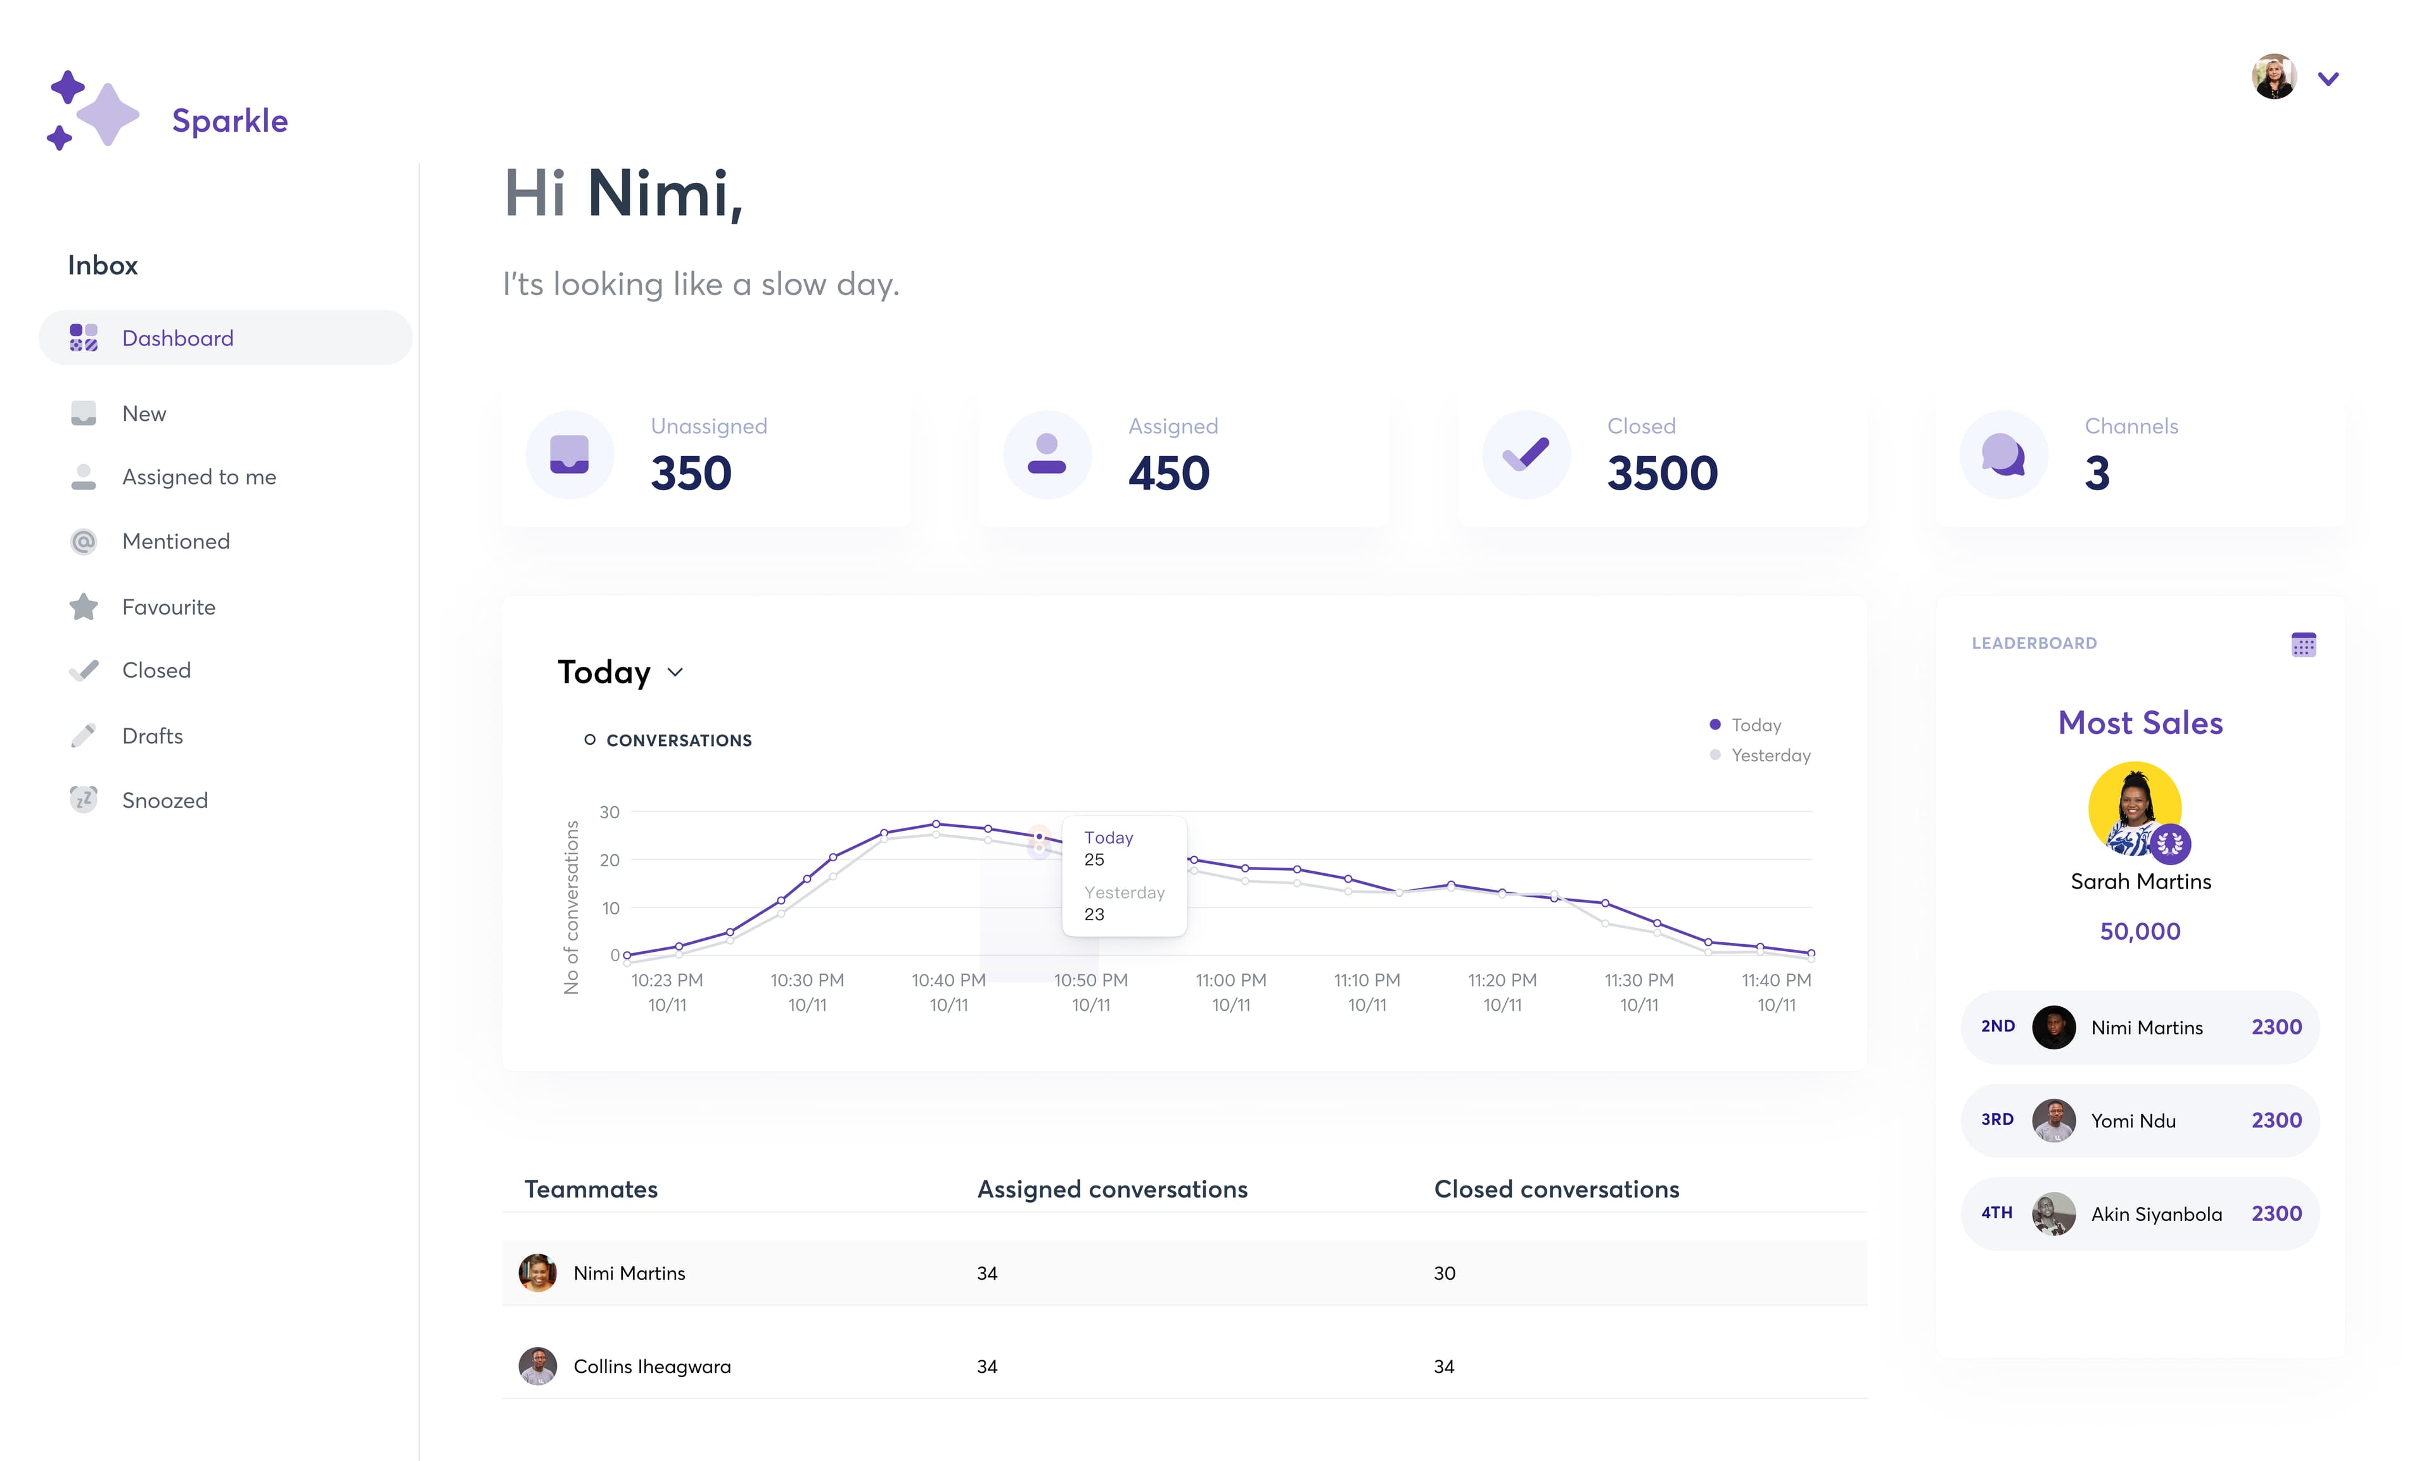Viewport: 2433px width, 1461px height.
Task: Open the leaderboard calendar icon
Action: click(2303, 645)
